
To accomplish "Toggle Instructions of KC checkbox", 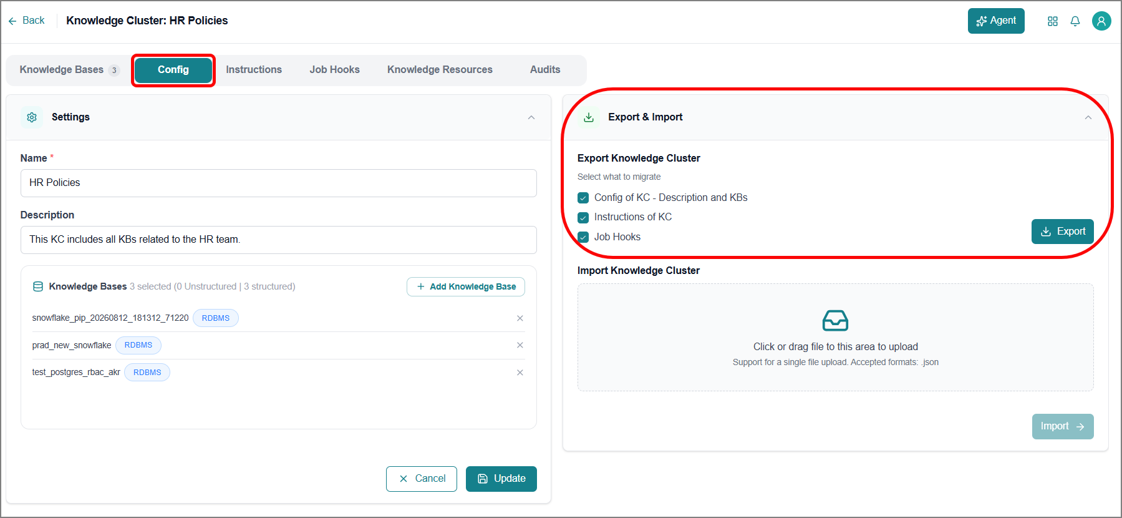I will [x=583, y=218].
